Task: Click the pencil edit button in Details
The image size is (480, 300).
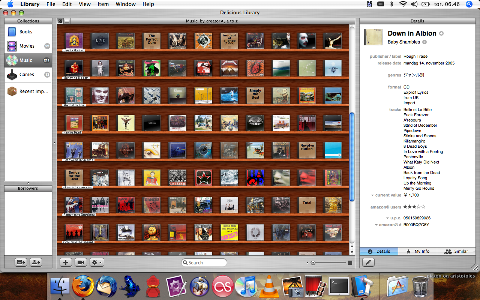Action: 368,262
